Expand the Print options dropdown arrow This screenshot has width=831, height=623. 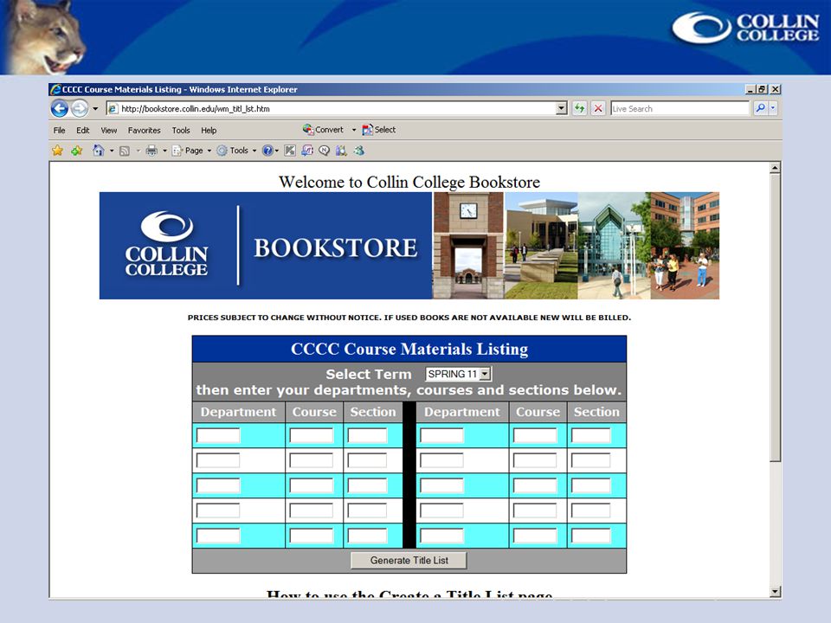(164, 151)
